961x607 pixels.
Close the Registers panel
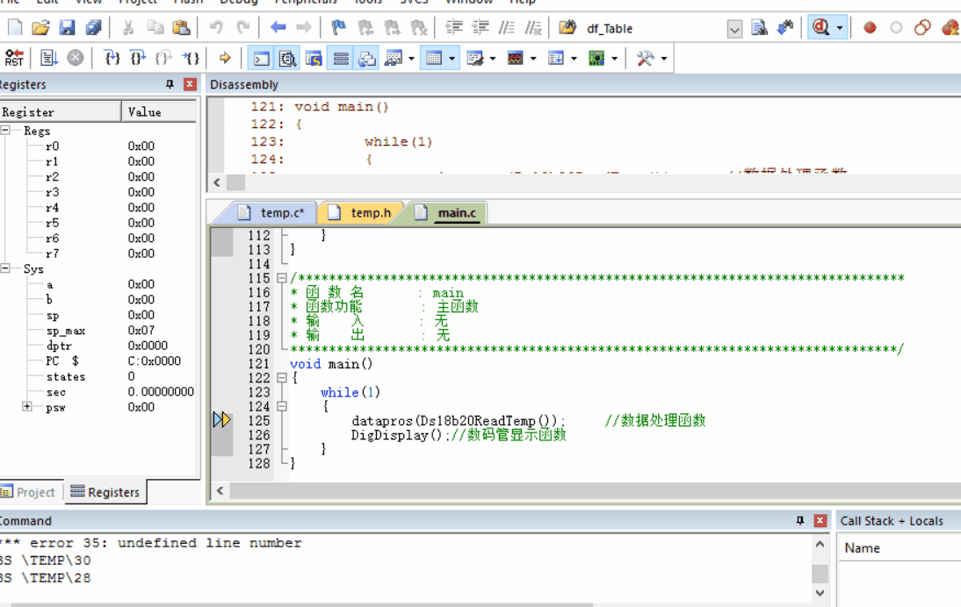click(x=190, y=84)
